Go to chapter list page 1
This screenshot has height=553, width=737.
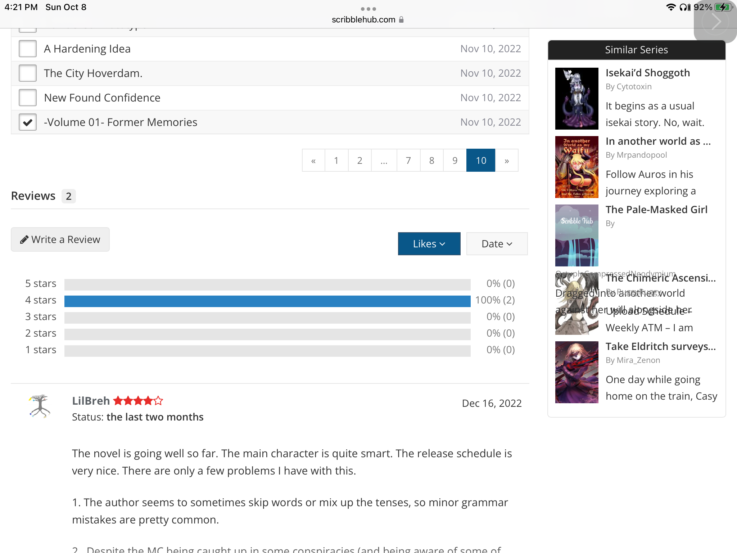click(336, 161)
